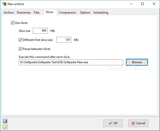Confirm with the OK button
The height and width of the screenshot is (131, 160).
(113, 123)
